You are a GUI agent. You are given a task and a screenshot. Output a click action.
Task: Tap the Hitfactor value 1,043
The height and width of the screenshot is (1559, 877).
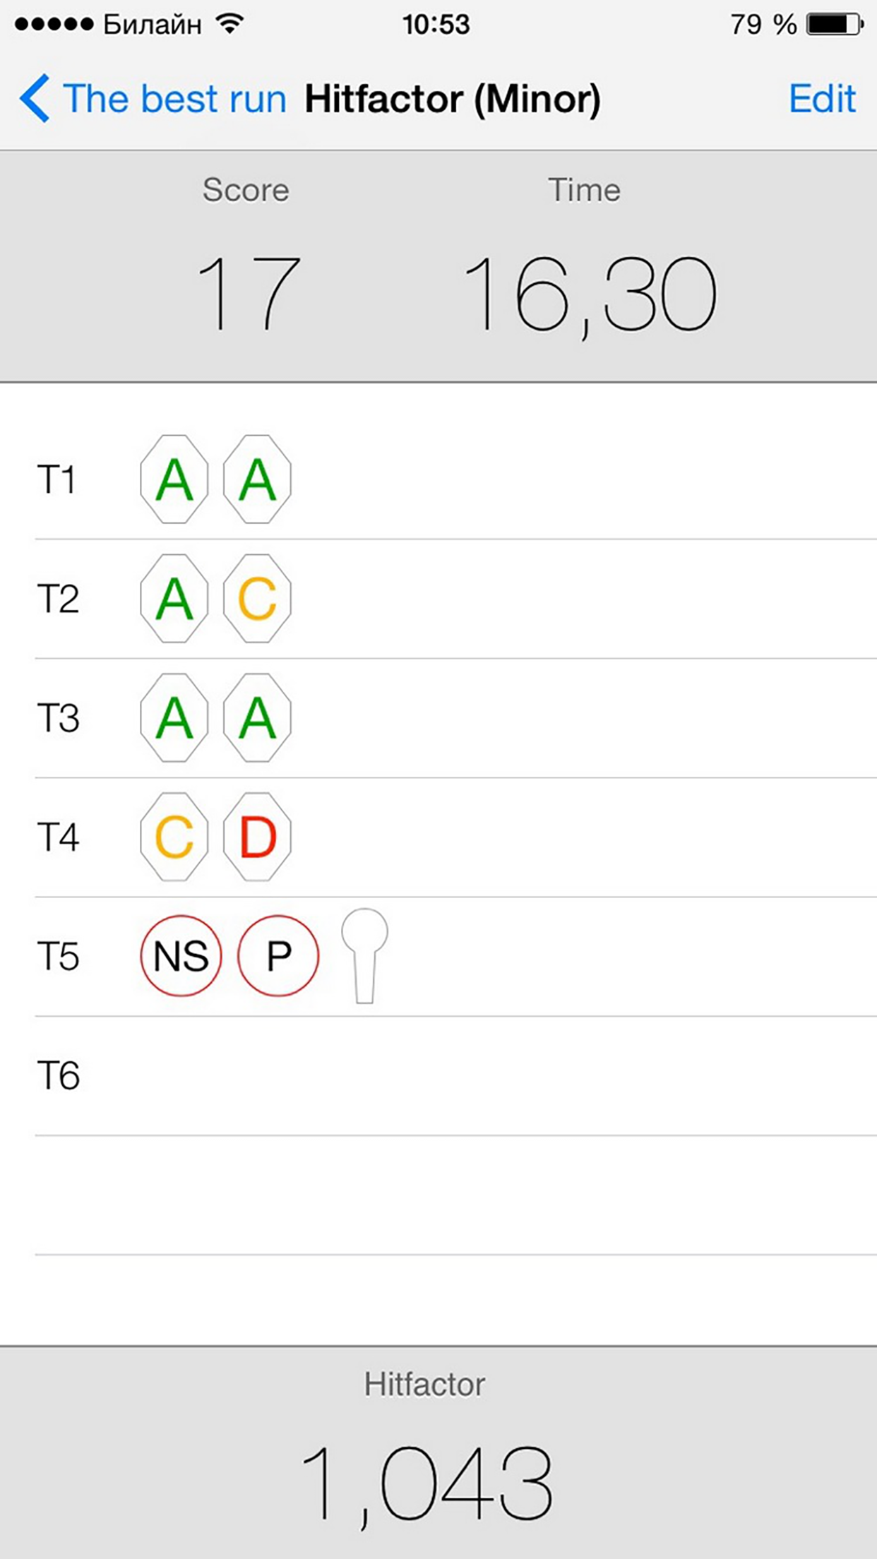[426, 1483]
